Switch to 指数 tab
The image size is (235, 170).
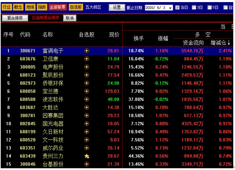click(x=42, y=7)
